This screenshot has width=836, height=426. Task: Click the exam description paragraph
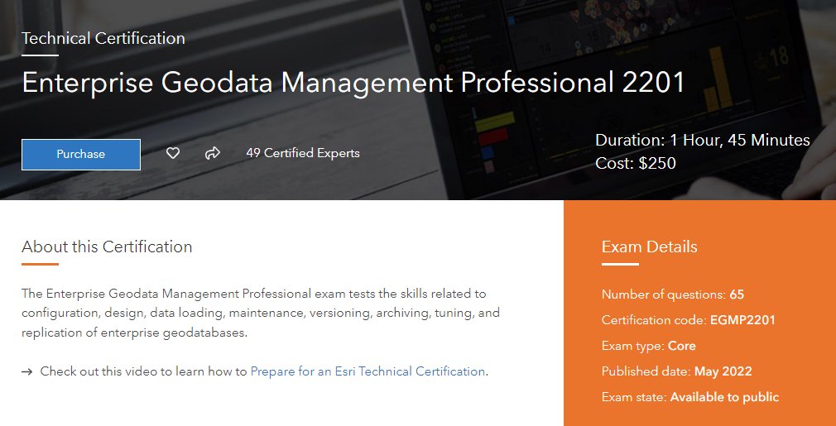pyautogui.click(x=261, y=314)
